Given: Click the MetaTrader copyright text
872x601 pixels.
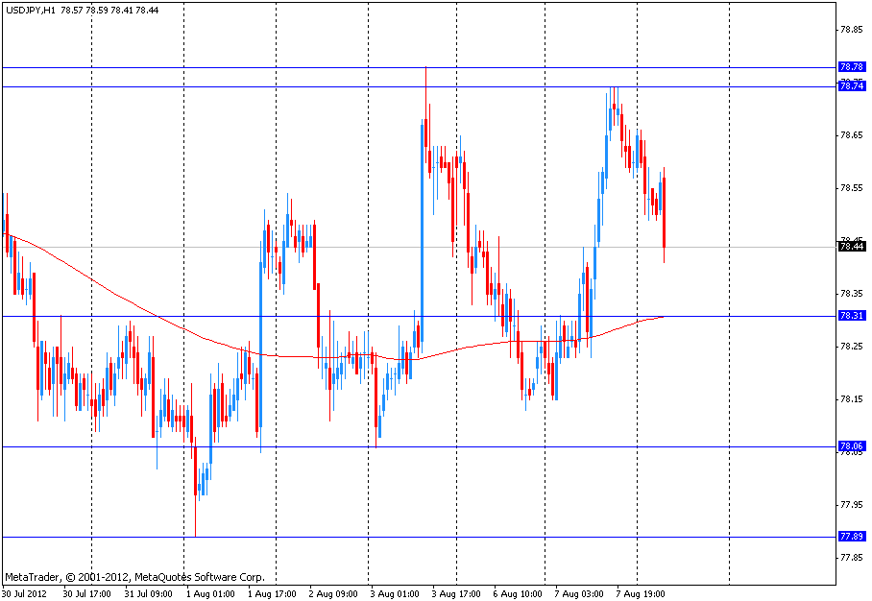Looking at the screenshot, I should click(x=133, y=577).
